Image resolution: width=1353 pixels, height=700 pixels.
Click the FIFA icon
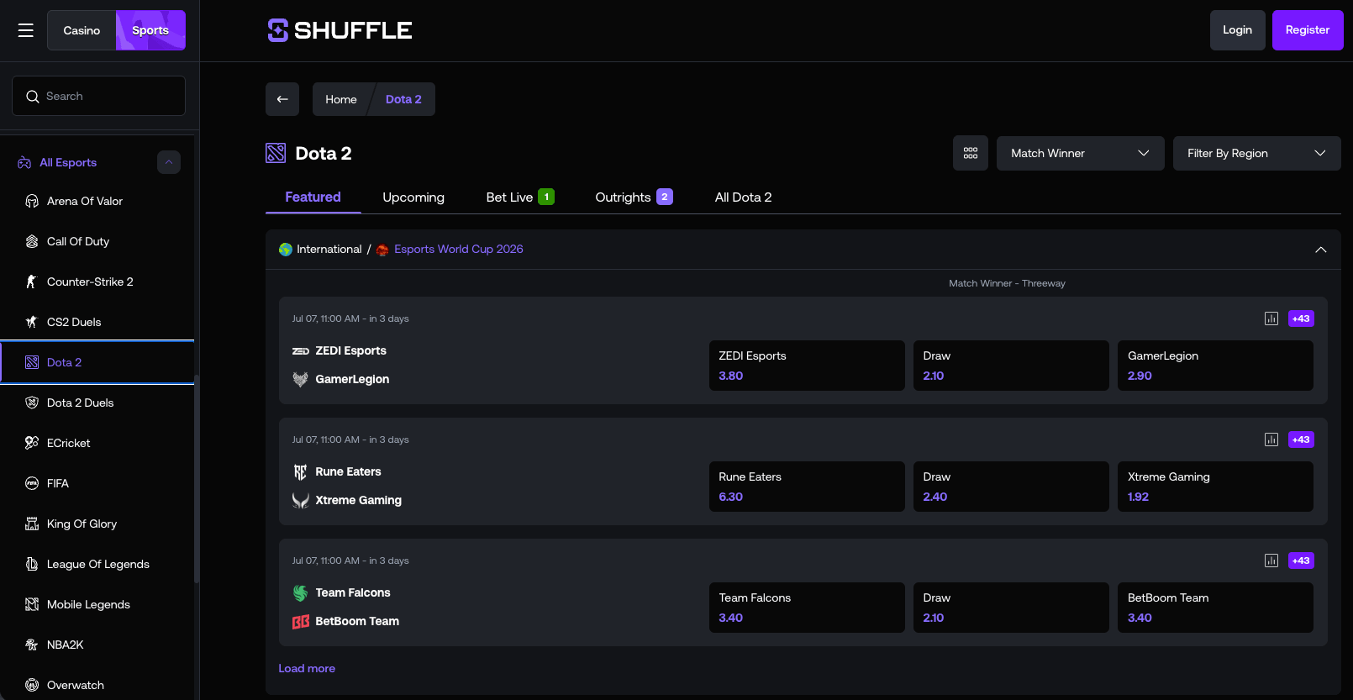pos(32,483)
